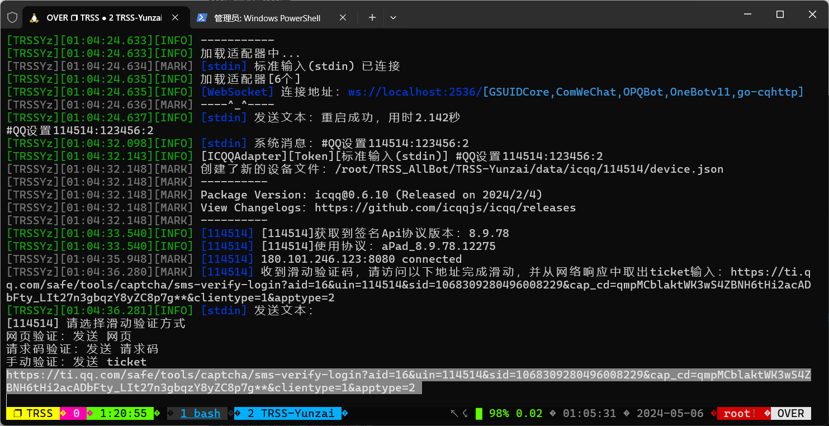Click the https://ti.q URL start in the MARK log line

pyautogui.click(x=771, y=272)
